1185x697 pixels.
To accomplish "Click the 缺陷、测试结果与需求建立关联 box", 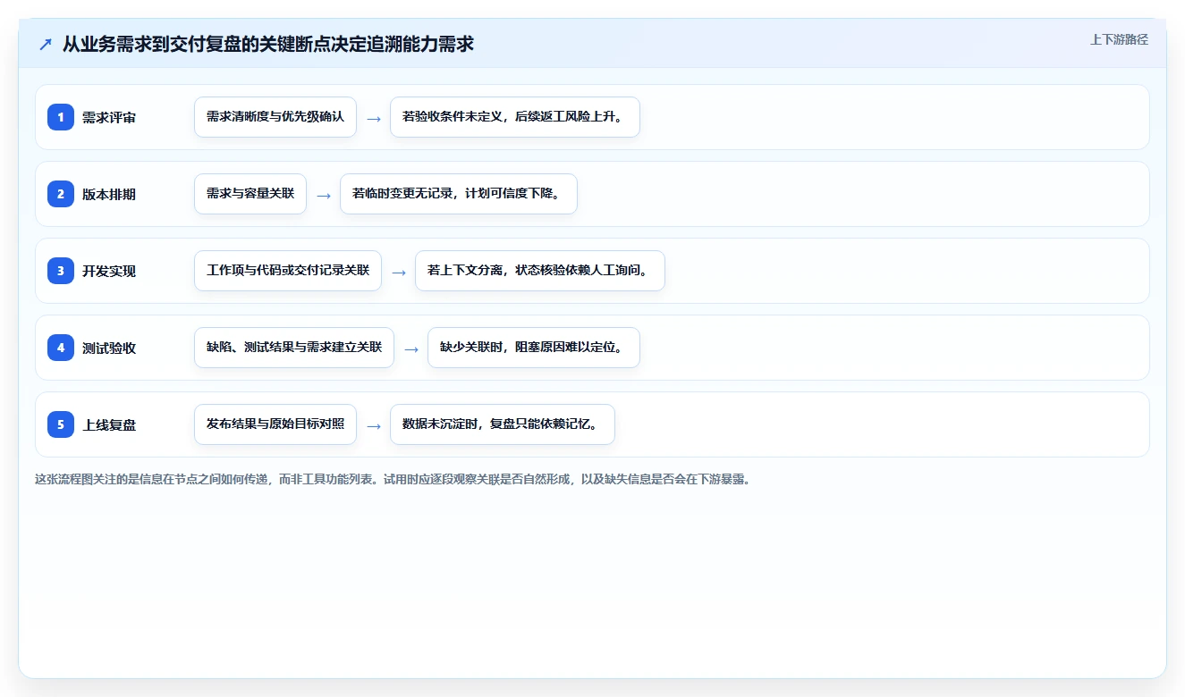I will 294,348.
